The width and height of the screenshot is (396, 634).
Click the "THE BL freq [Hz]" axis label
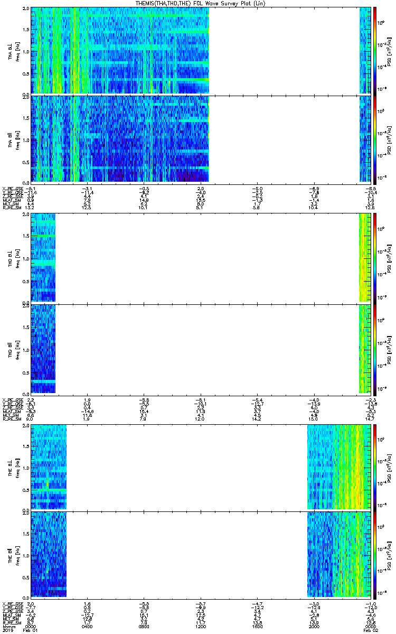point(13,467)
